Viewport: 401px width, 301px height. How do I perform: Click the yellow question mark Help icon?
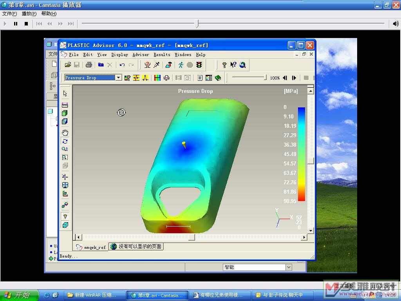(224, 65)
